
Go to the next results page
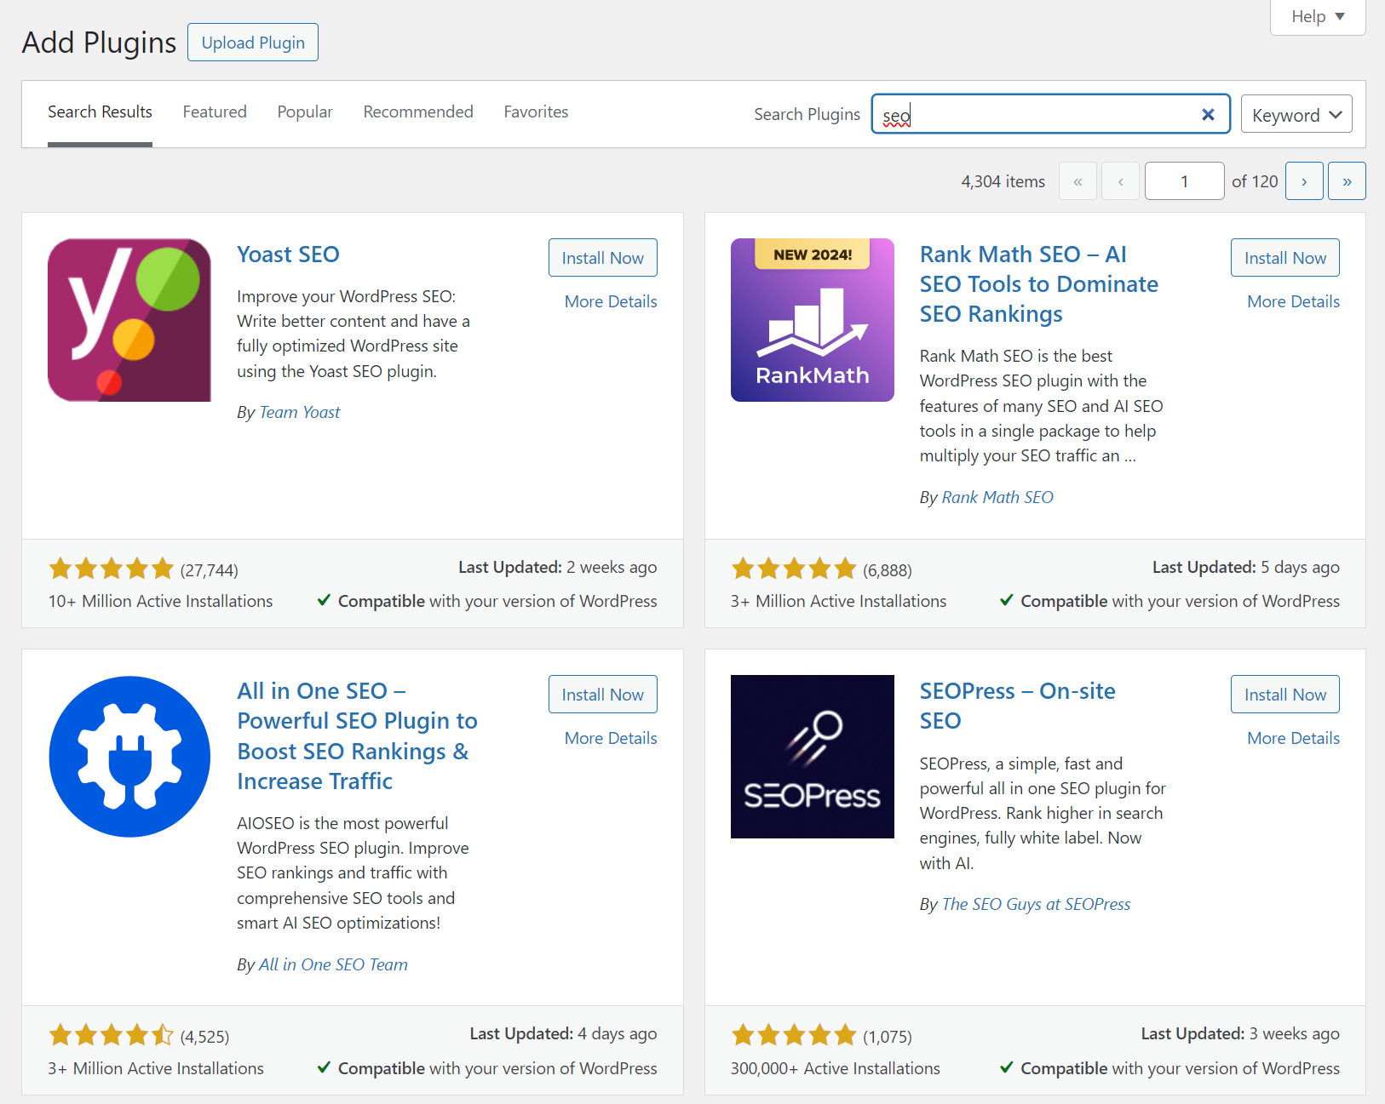click(x=1304, y=181)
